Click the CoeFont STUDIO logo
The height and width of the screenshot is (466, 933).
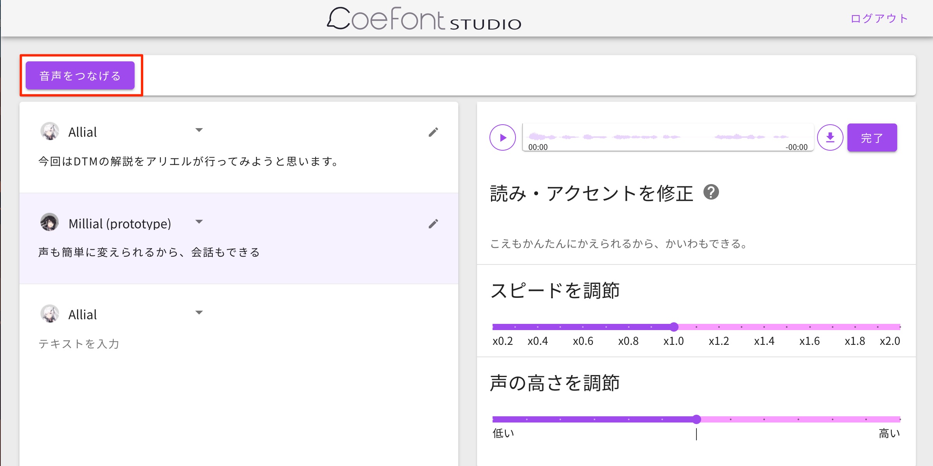click(x=424, y=19)
